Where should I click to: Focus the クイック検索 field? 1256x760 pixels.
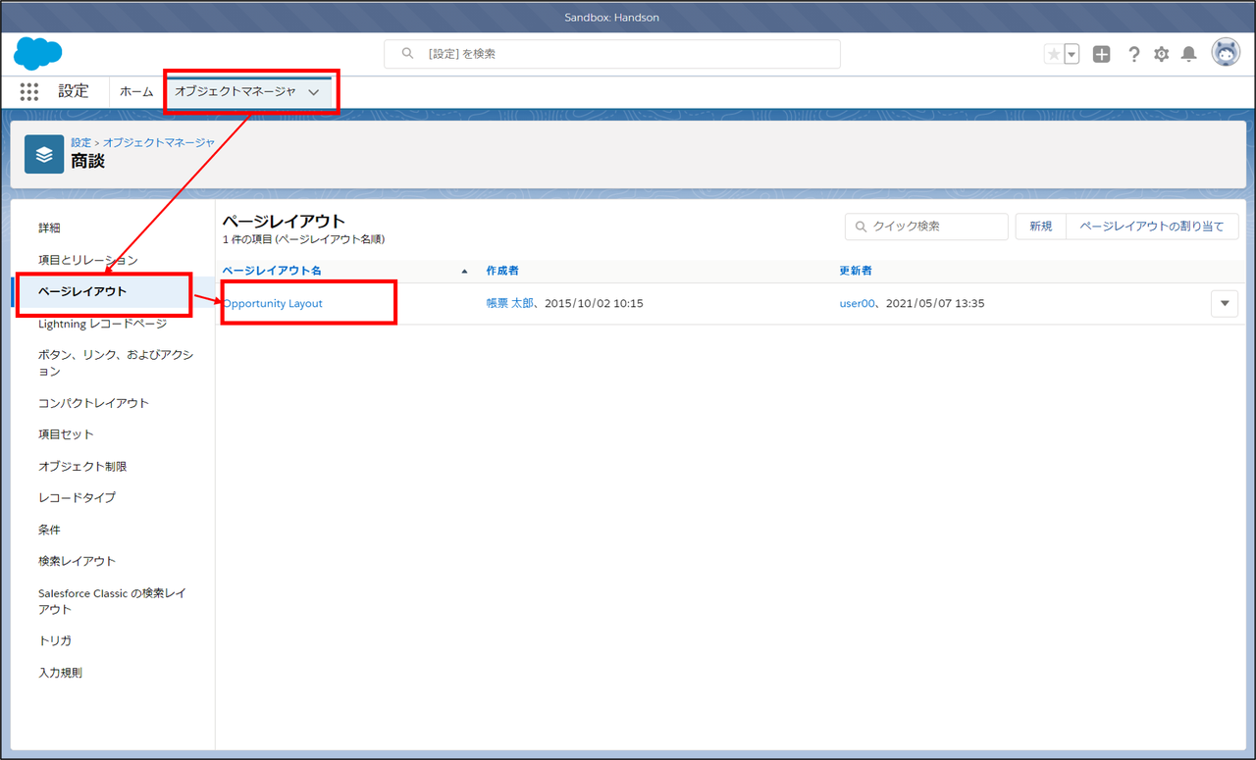pyautogui.click(x=926, y=227)
